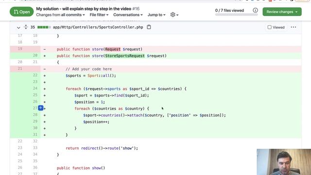Show files viewed info icon
Viewport: 311px width, 175px height.
(255, 10)
